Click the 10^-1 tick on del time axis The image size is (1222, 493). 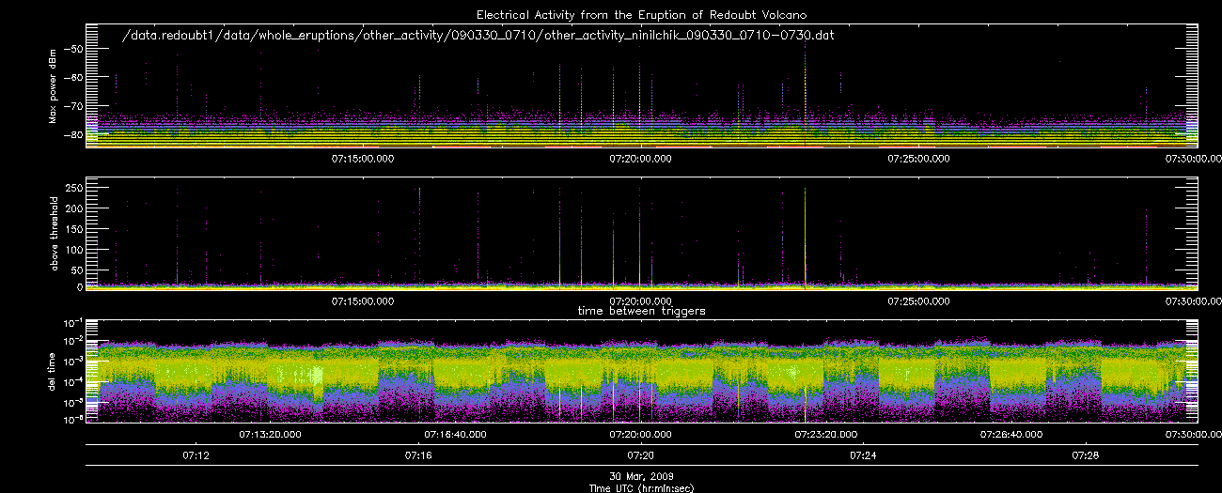pyautogui.click(x=71, y=321)
